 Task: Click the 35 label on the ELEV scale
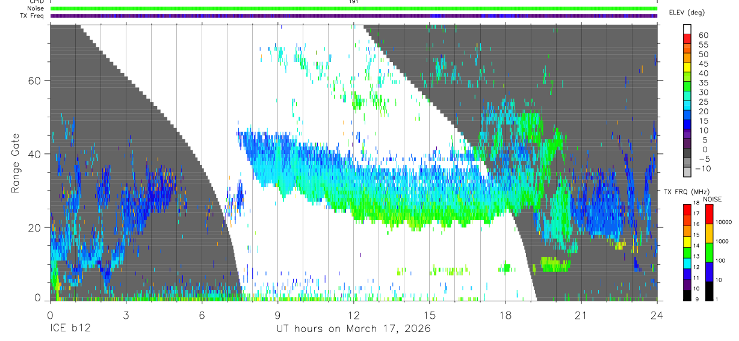703,83
